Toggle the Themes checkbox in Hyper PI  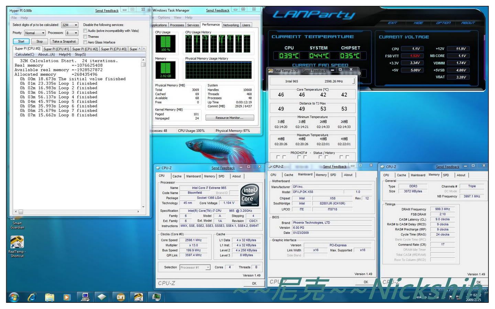click(x=85, y=36)
